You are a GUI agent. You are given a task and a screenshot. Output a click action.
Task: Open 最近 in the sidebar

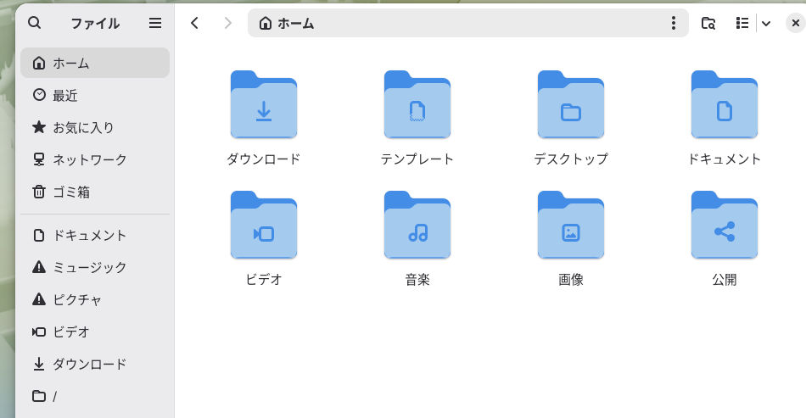tap(95, 95)
